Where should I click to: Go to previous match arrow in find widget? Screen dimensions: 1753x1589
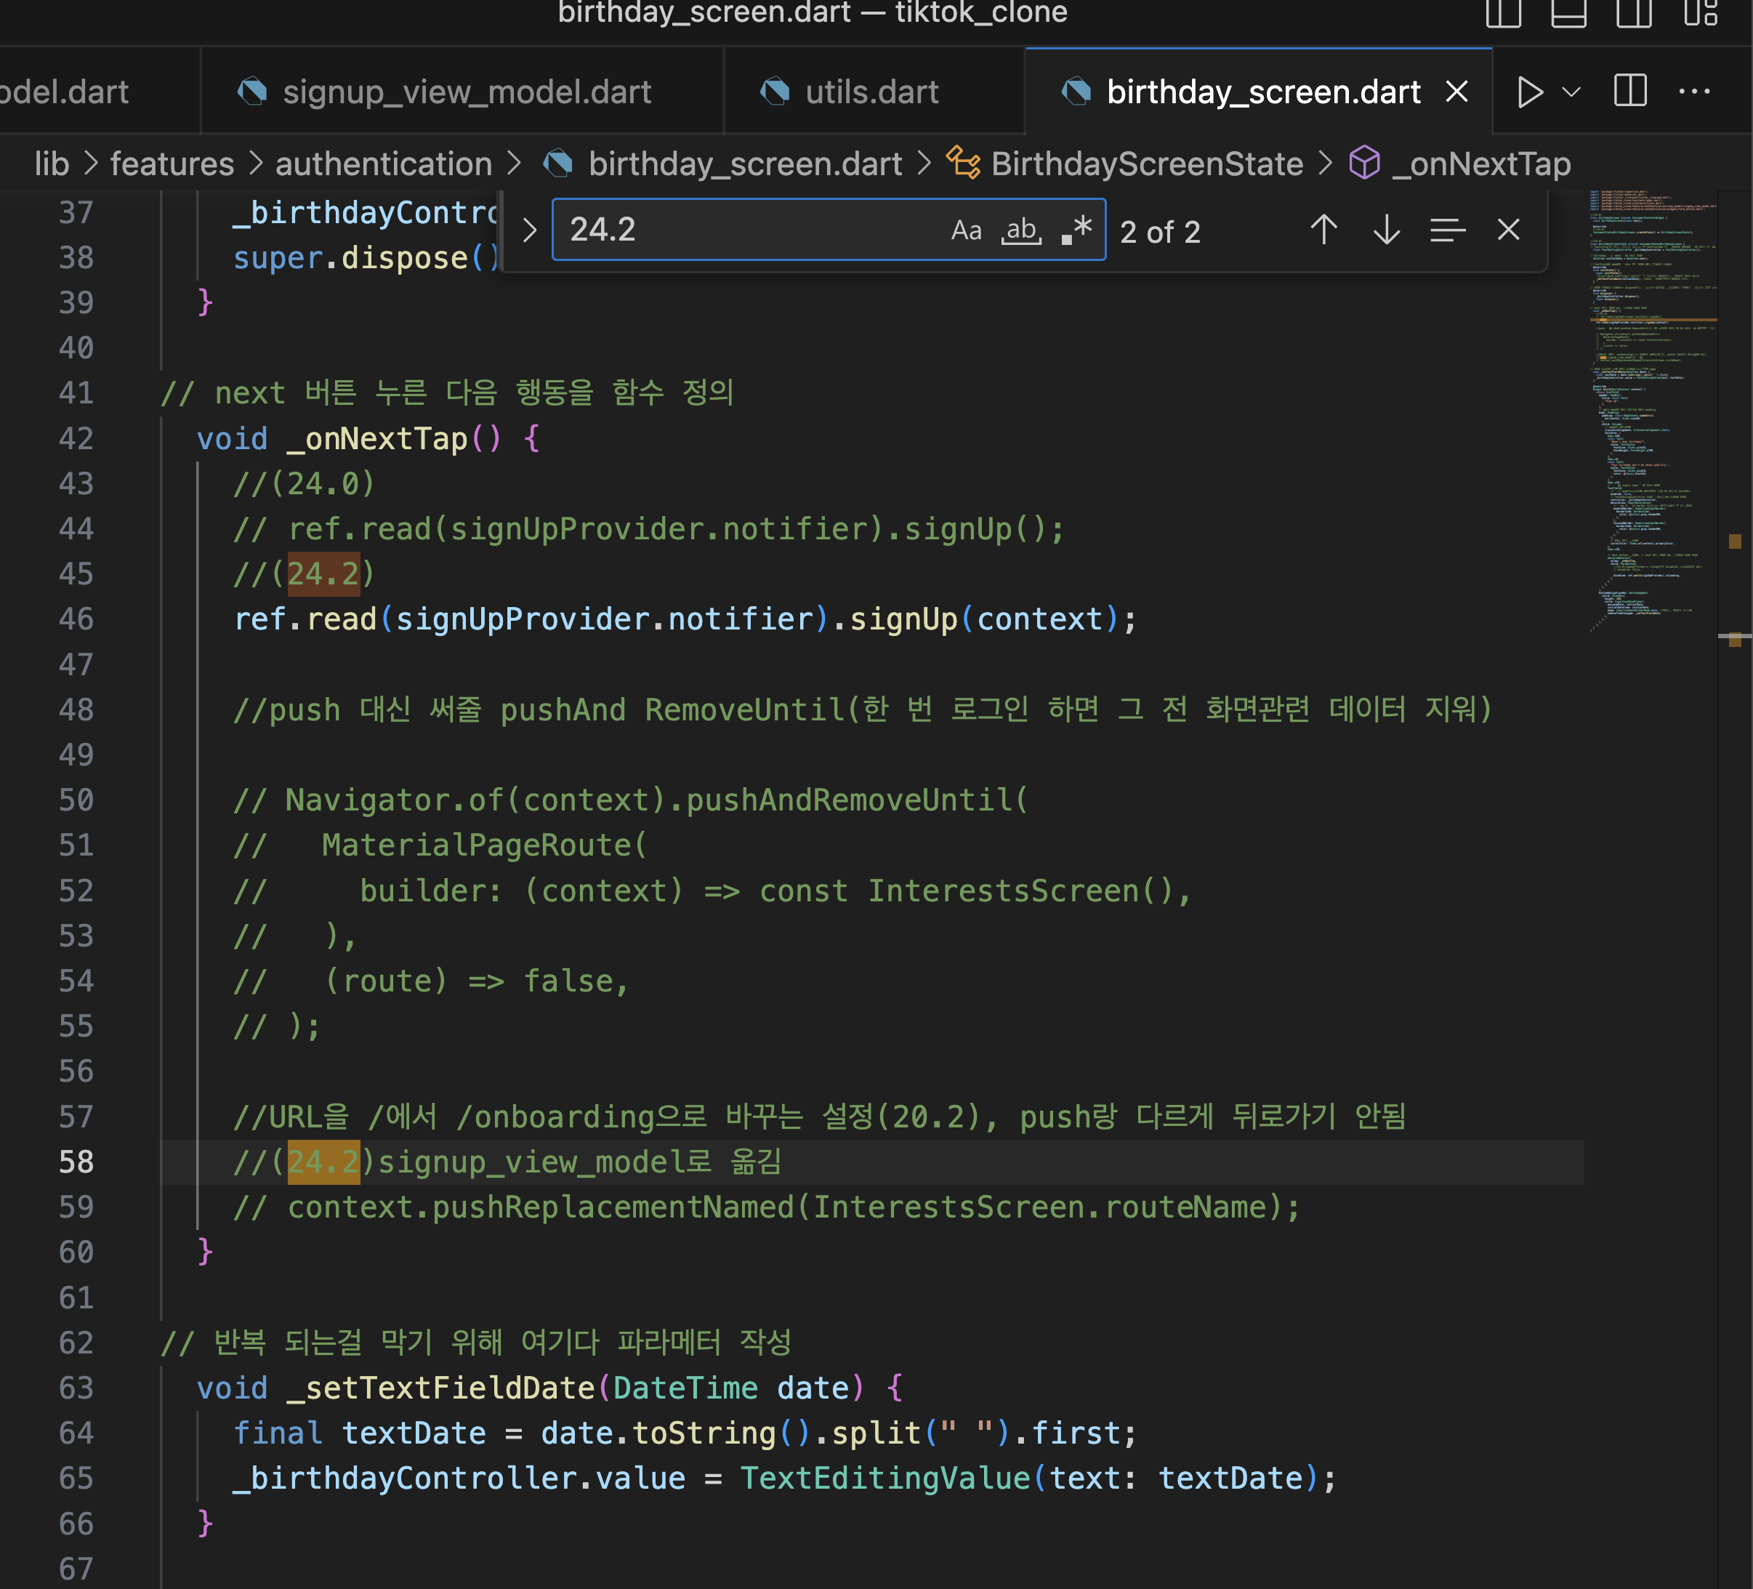click(1323, 230)
